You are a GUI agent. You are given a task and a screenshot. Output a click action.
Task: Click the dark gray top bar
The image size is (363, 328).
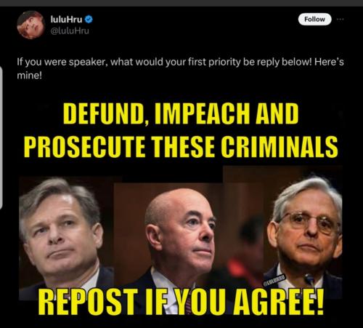tap(181, 3)
